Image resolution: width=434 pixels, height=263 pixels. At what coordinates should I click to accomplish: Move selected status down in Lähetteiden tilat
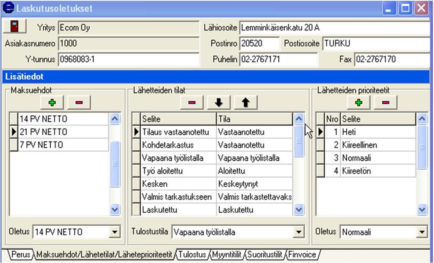tap(219, 102)
